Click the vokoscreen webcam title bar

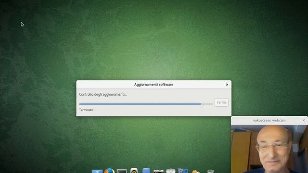(x=269, y=121)
